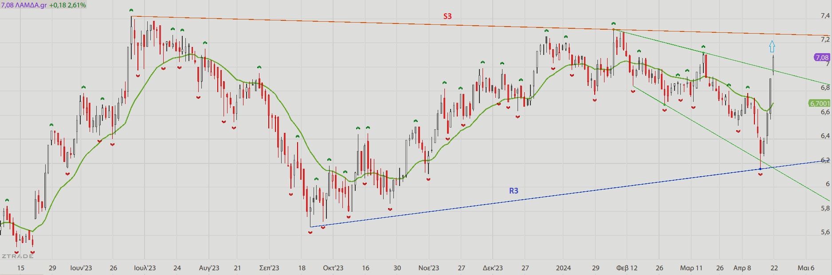
Task: Select the blue R3 trendline label
Action: [514, 191]
